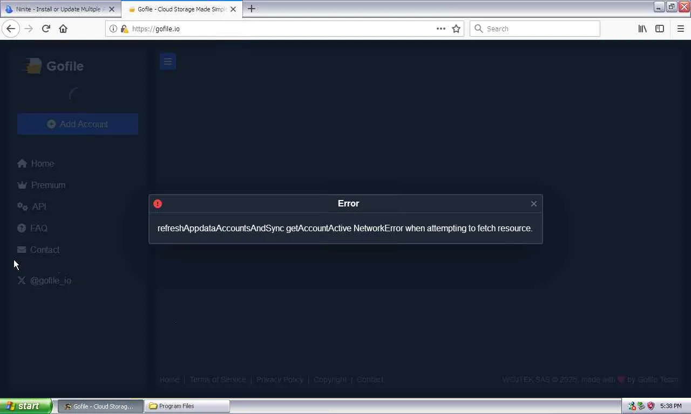Open the Firefox hamburger menu

680,29
